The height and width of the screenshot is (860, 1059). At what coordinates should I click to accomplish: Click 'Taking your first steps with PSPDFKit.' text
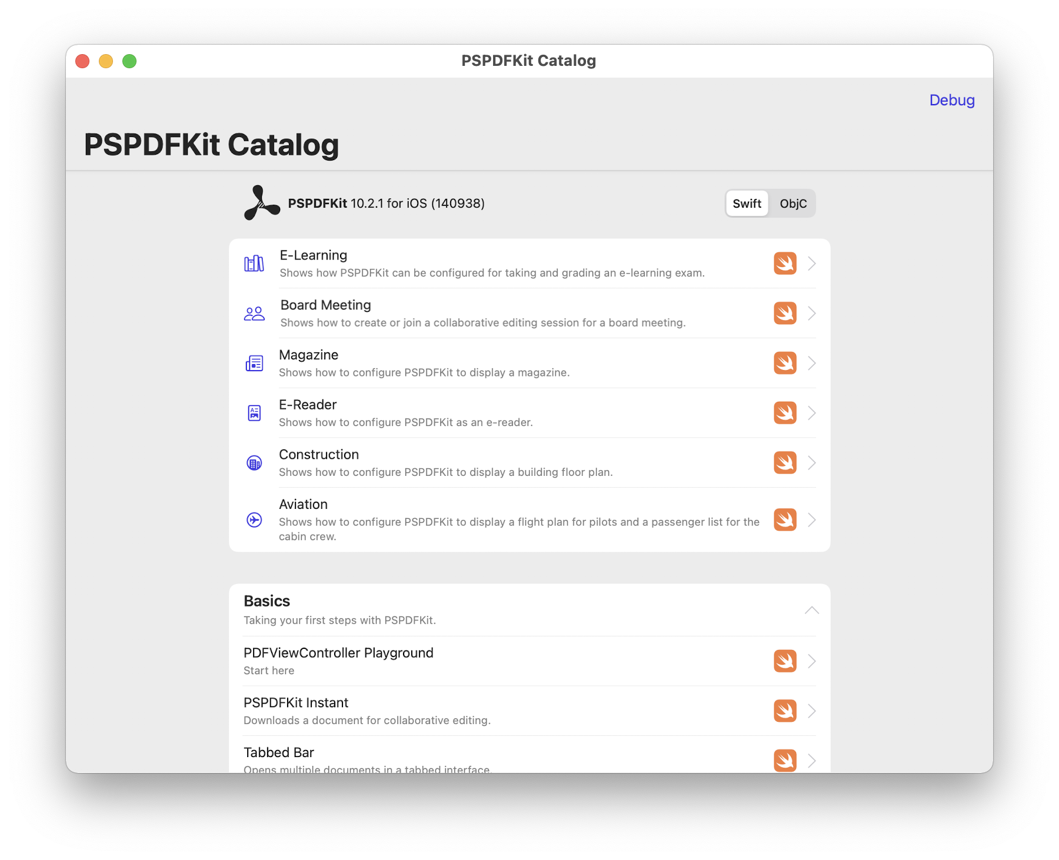click(339, 621)
